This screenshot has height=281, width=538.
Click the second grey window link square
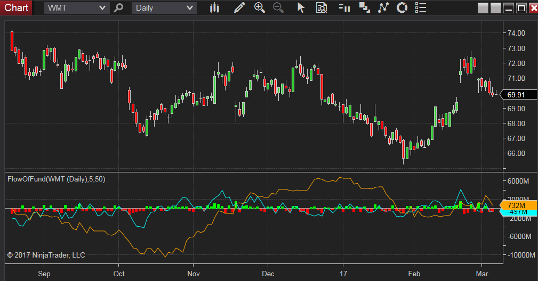pyautogui.click(x=496, y=8)
